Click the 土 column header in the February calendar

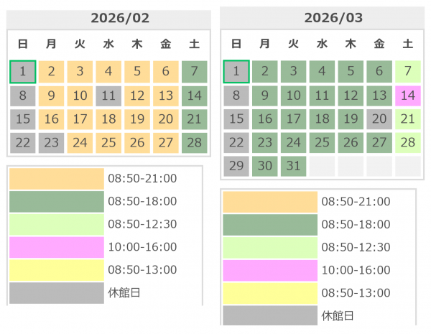(x=194, y=45)
